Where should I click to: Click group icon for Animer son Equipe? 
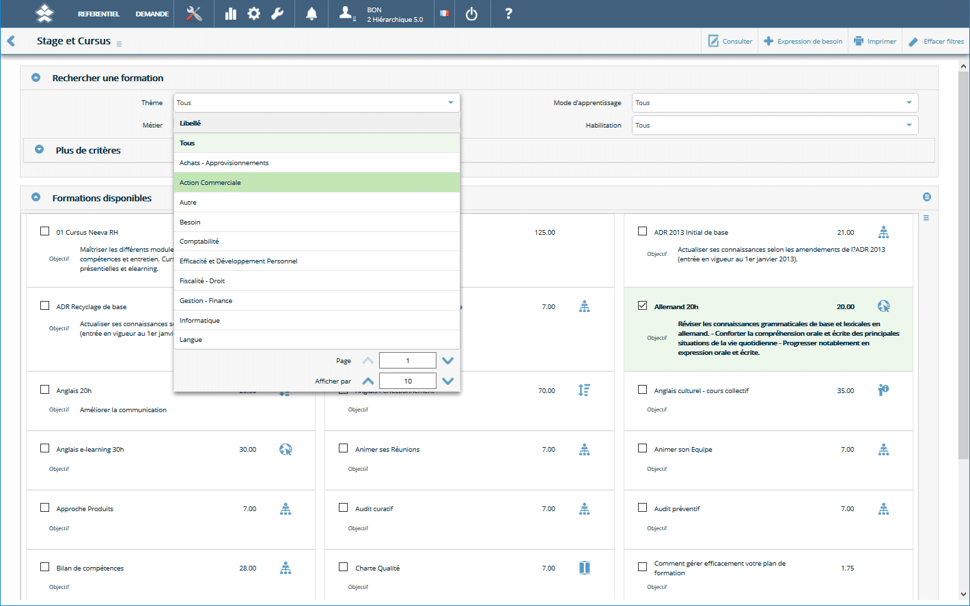(883, 449)
